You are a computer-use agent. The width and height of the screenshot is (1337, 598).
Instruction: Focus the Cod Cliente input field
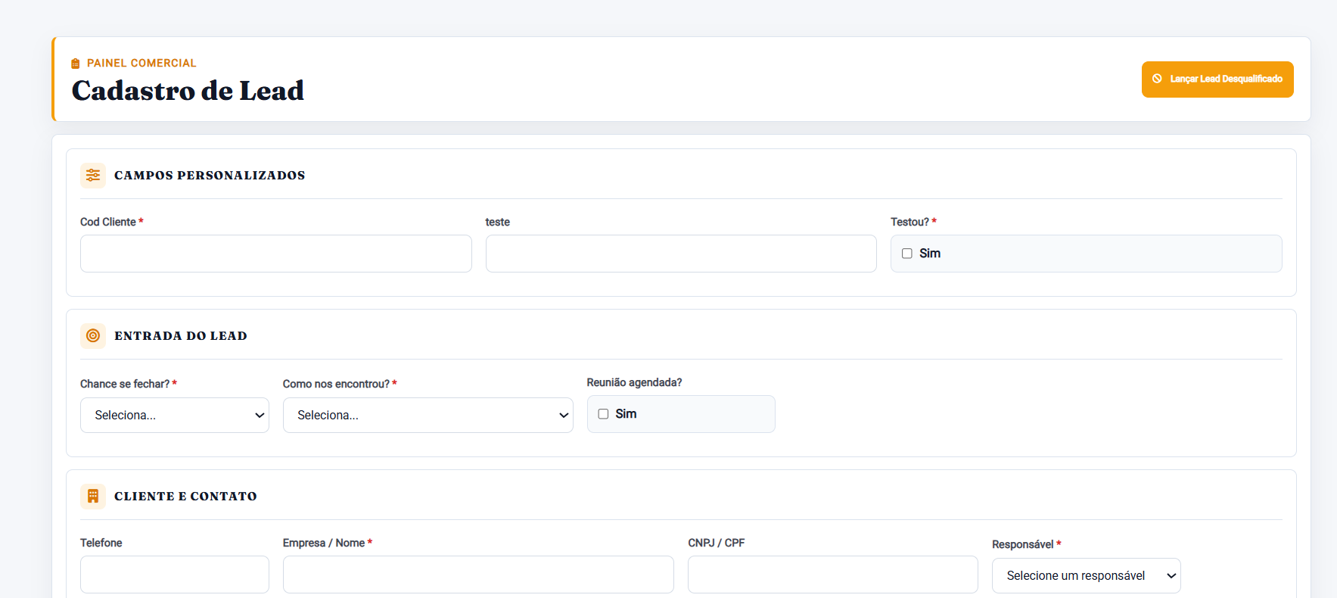tap(276, 254)
